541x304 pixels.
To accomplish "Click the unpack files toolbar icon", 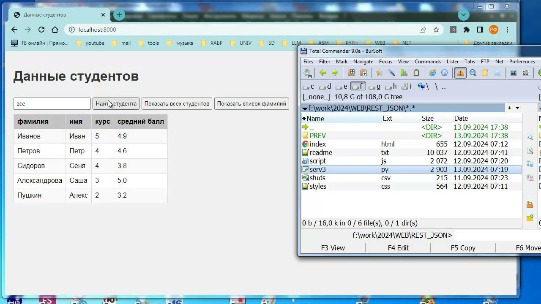I will coord(363,73).
